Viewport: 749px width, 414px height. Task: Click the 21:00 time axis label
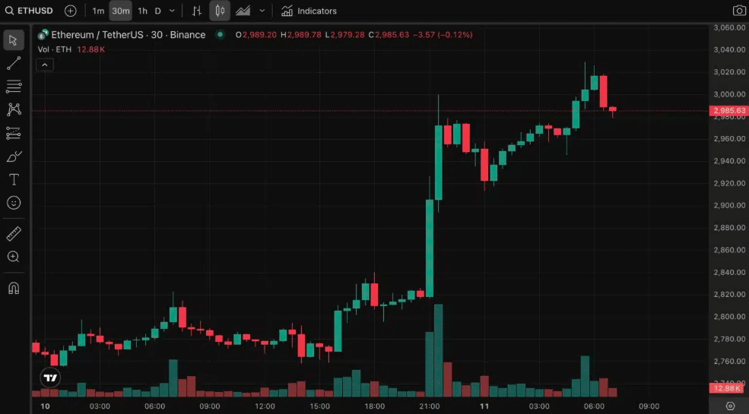tap(430, 406)
